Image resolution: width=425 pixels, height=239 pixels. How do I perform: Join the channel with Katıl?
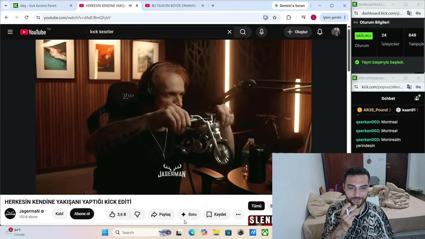pos(59,214)
